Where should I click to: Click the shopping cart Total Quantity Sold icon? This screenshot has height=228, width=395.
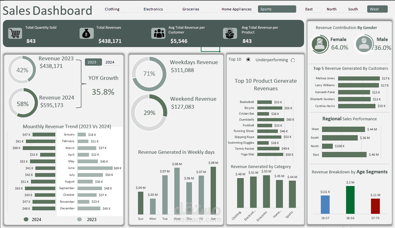tap(15, 33)
